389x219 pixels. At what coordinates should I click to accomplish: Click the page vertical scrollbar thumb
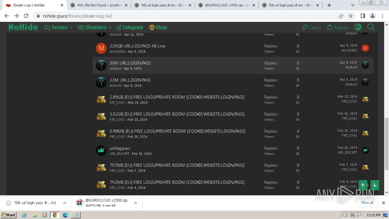coord(387,144)
